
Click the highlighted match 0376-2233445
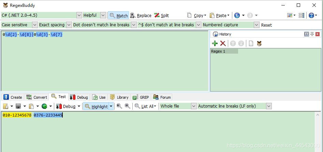tap(48, 115)
